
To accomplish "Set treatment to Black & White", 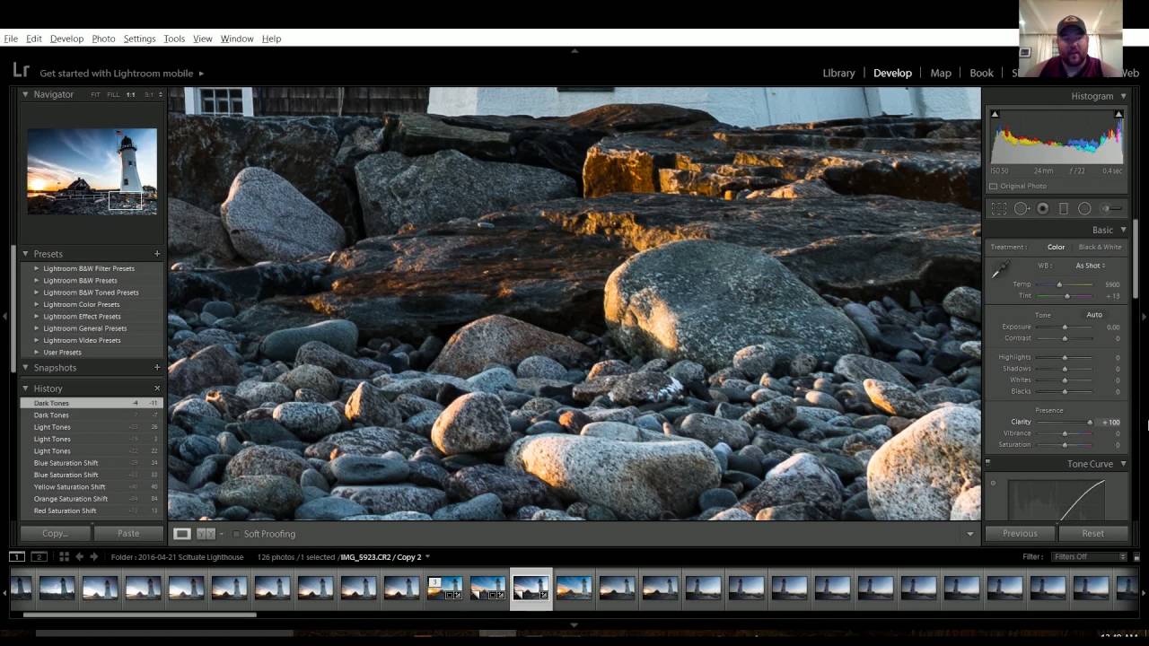I will [x=1100, y=248].
